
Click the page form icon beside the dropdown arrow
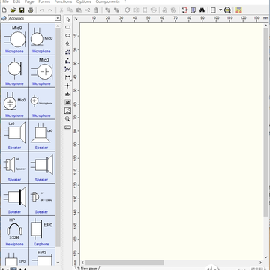click(x=213, y=10)
